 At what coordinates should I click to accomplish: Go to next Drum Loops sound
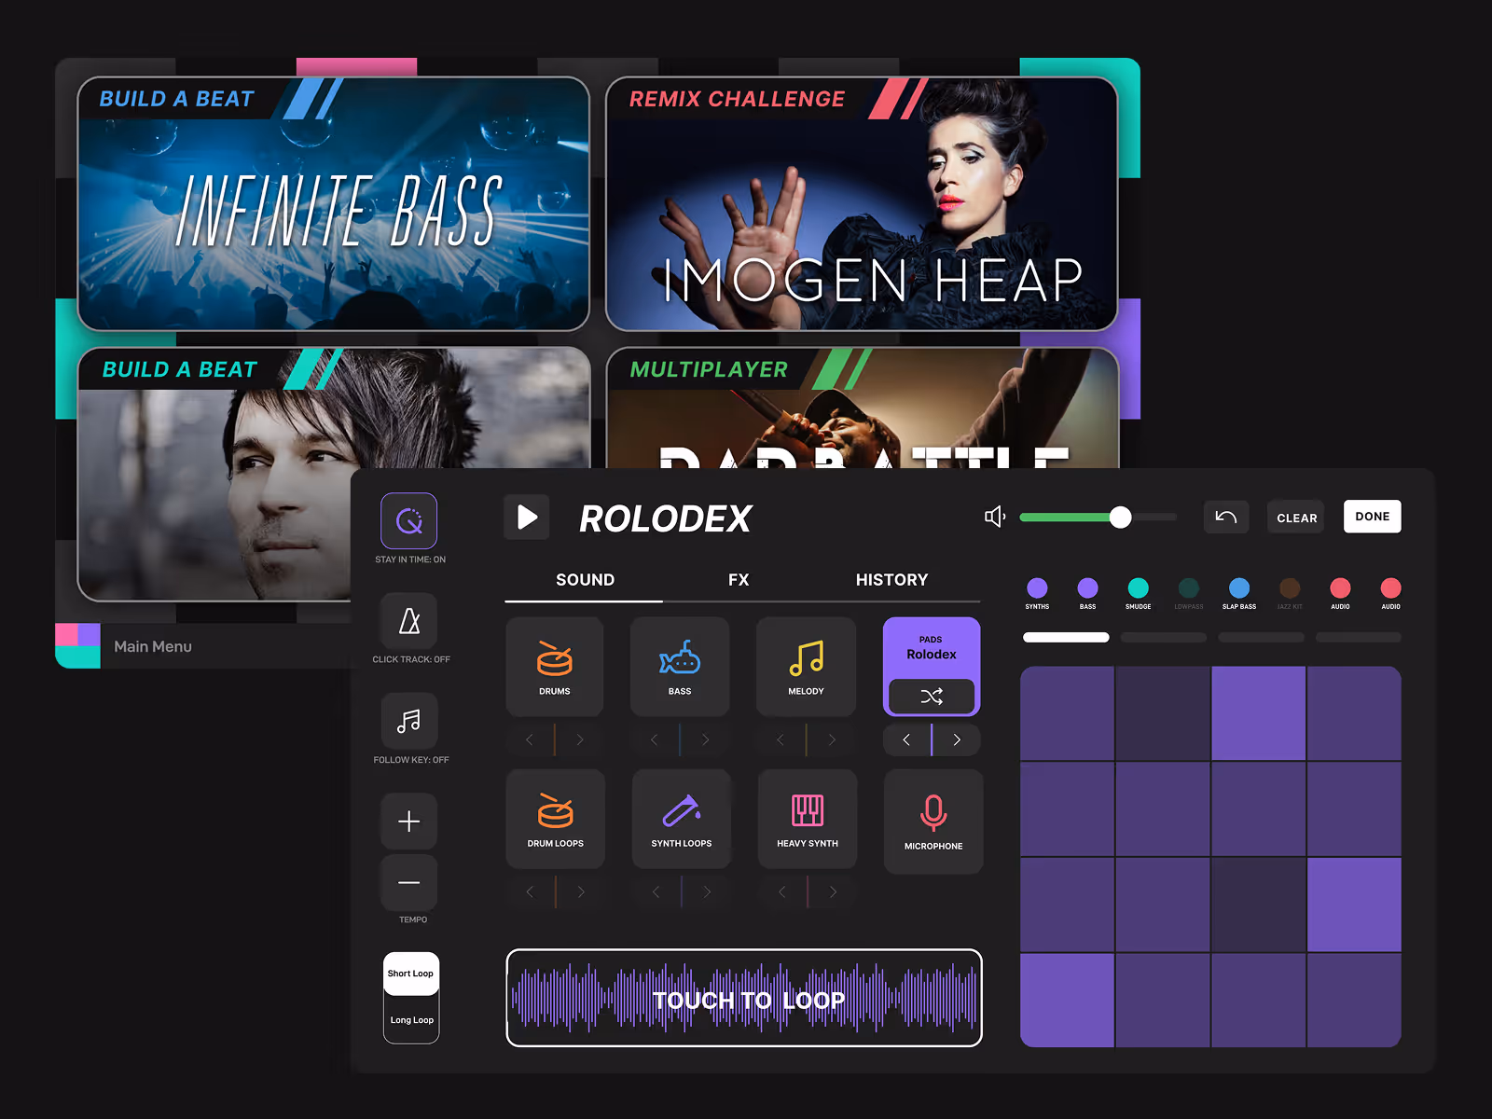pos(581,892)
